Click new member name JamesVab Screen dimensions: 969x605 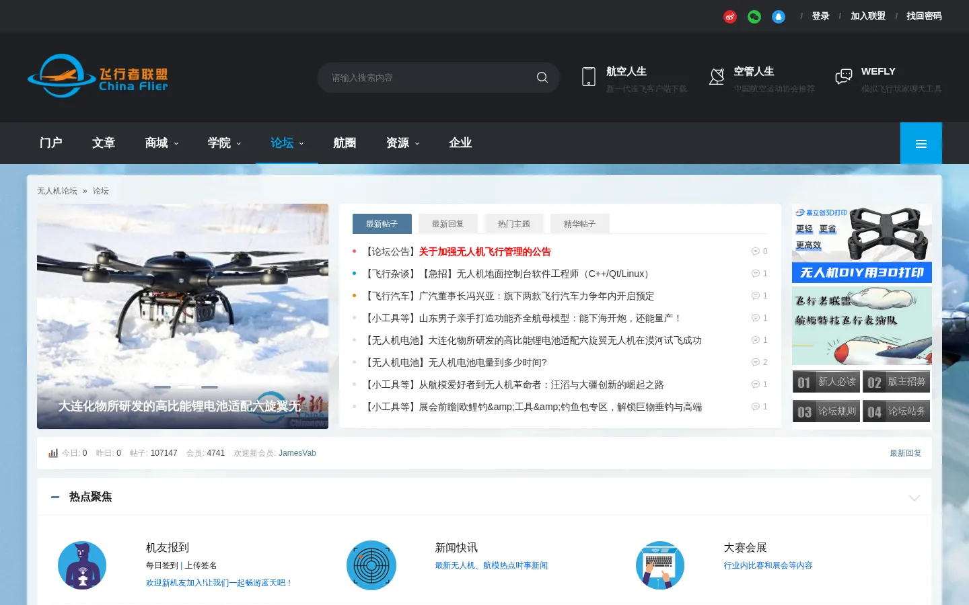pyautogui.click(x=297, y=453)
